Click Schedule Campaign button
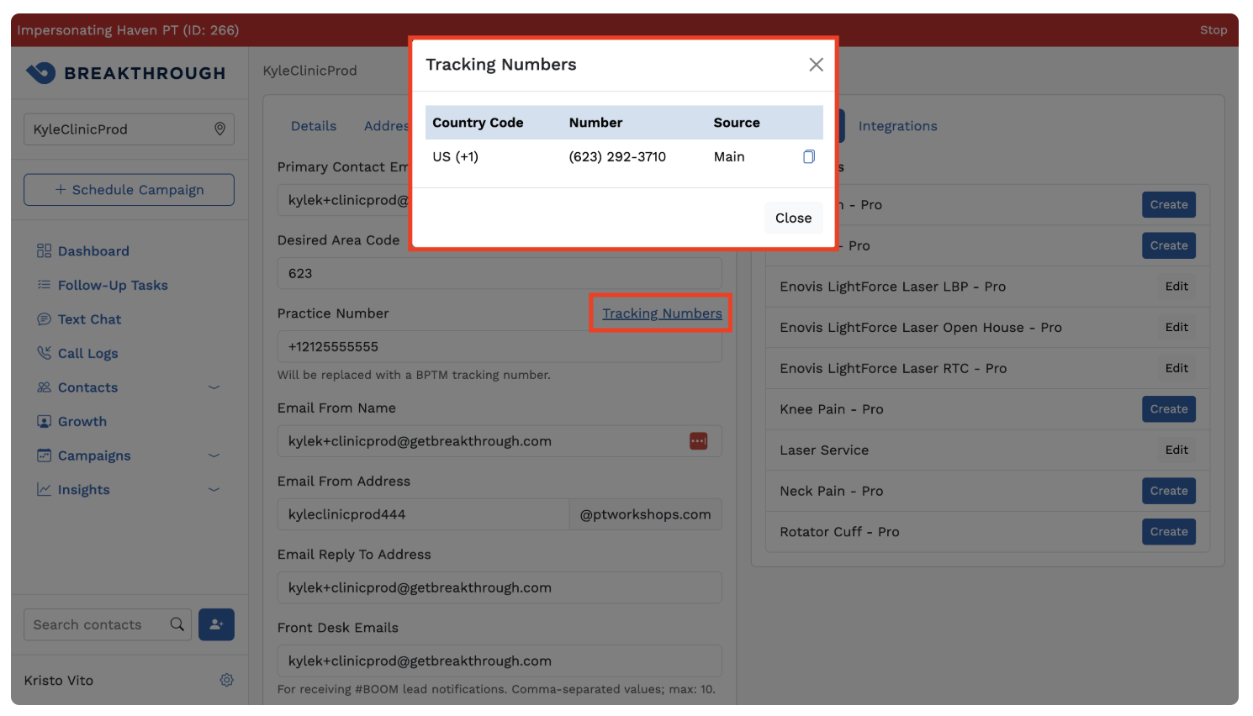Viewport: 1253px width, 716px height. point(129,190)
